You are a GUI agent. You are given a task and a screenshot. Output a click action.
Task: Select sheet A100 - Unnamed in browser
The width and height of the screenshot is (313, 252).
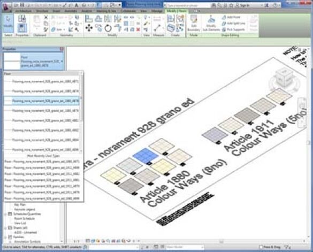pos(26,232)
